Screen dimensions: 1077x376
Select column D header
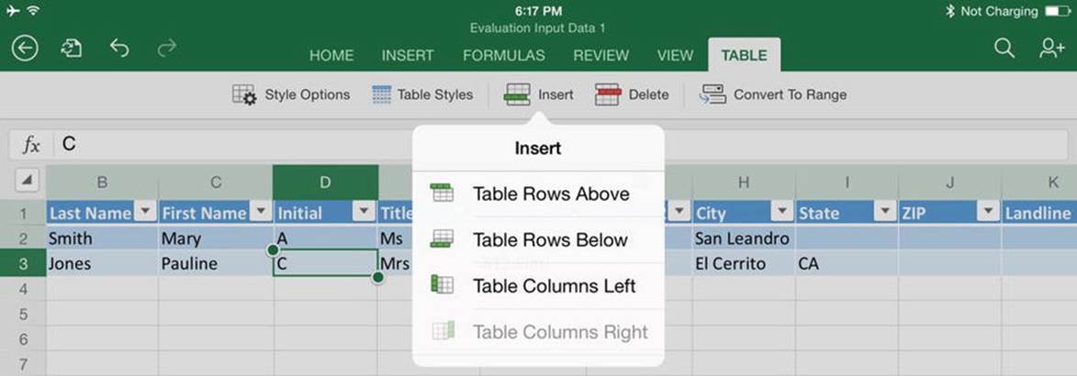pyautogui.click(x=326, y=182)
